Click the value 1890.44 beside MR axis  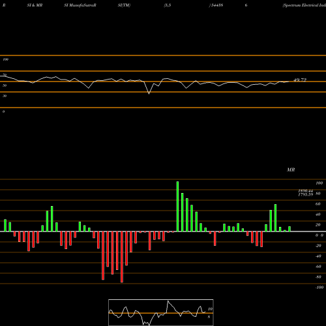click(306, 191)
